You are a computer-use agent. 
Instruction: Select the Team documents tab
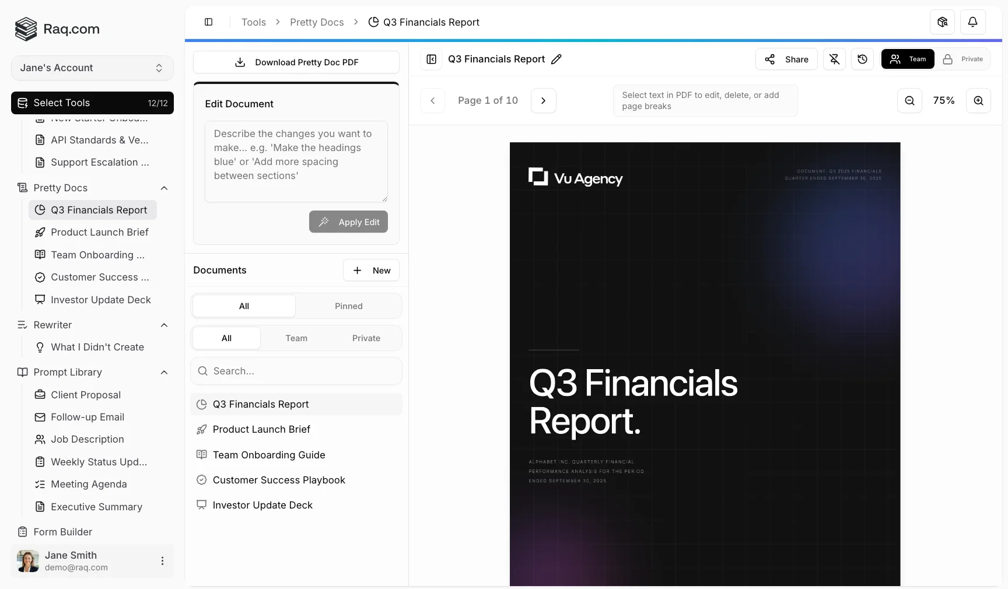(x=296, y=338)
